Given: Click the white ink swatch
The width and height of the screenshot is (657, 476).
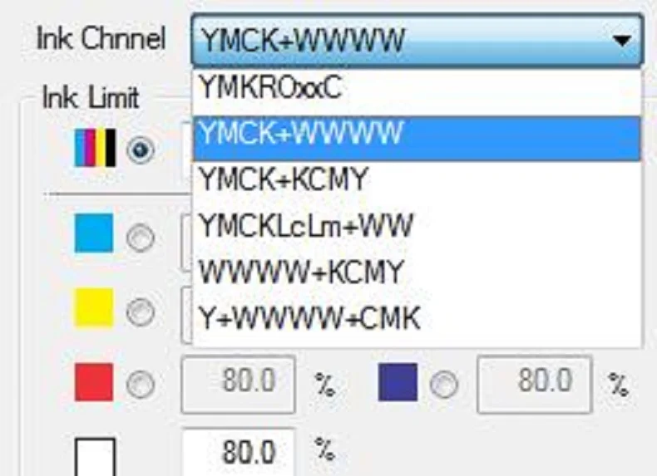Looking at the screenshot, I should coord(95,457).
